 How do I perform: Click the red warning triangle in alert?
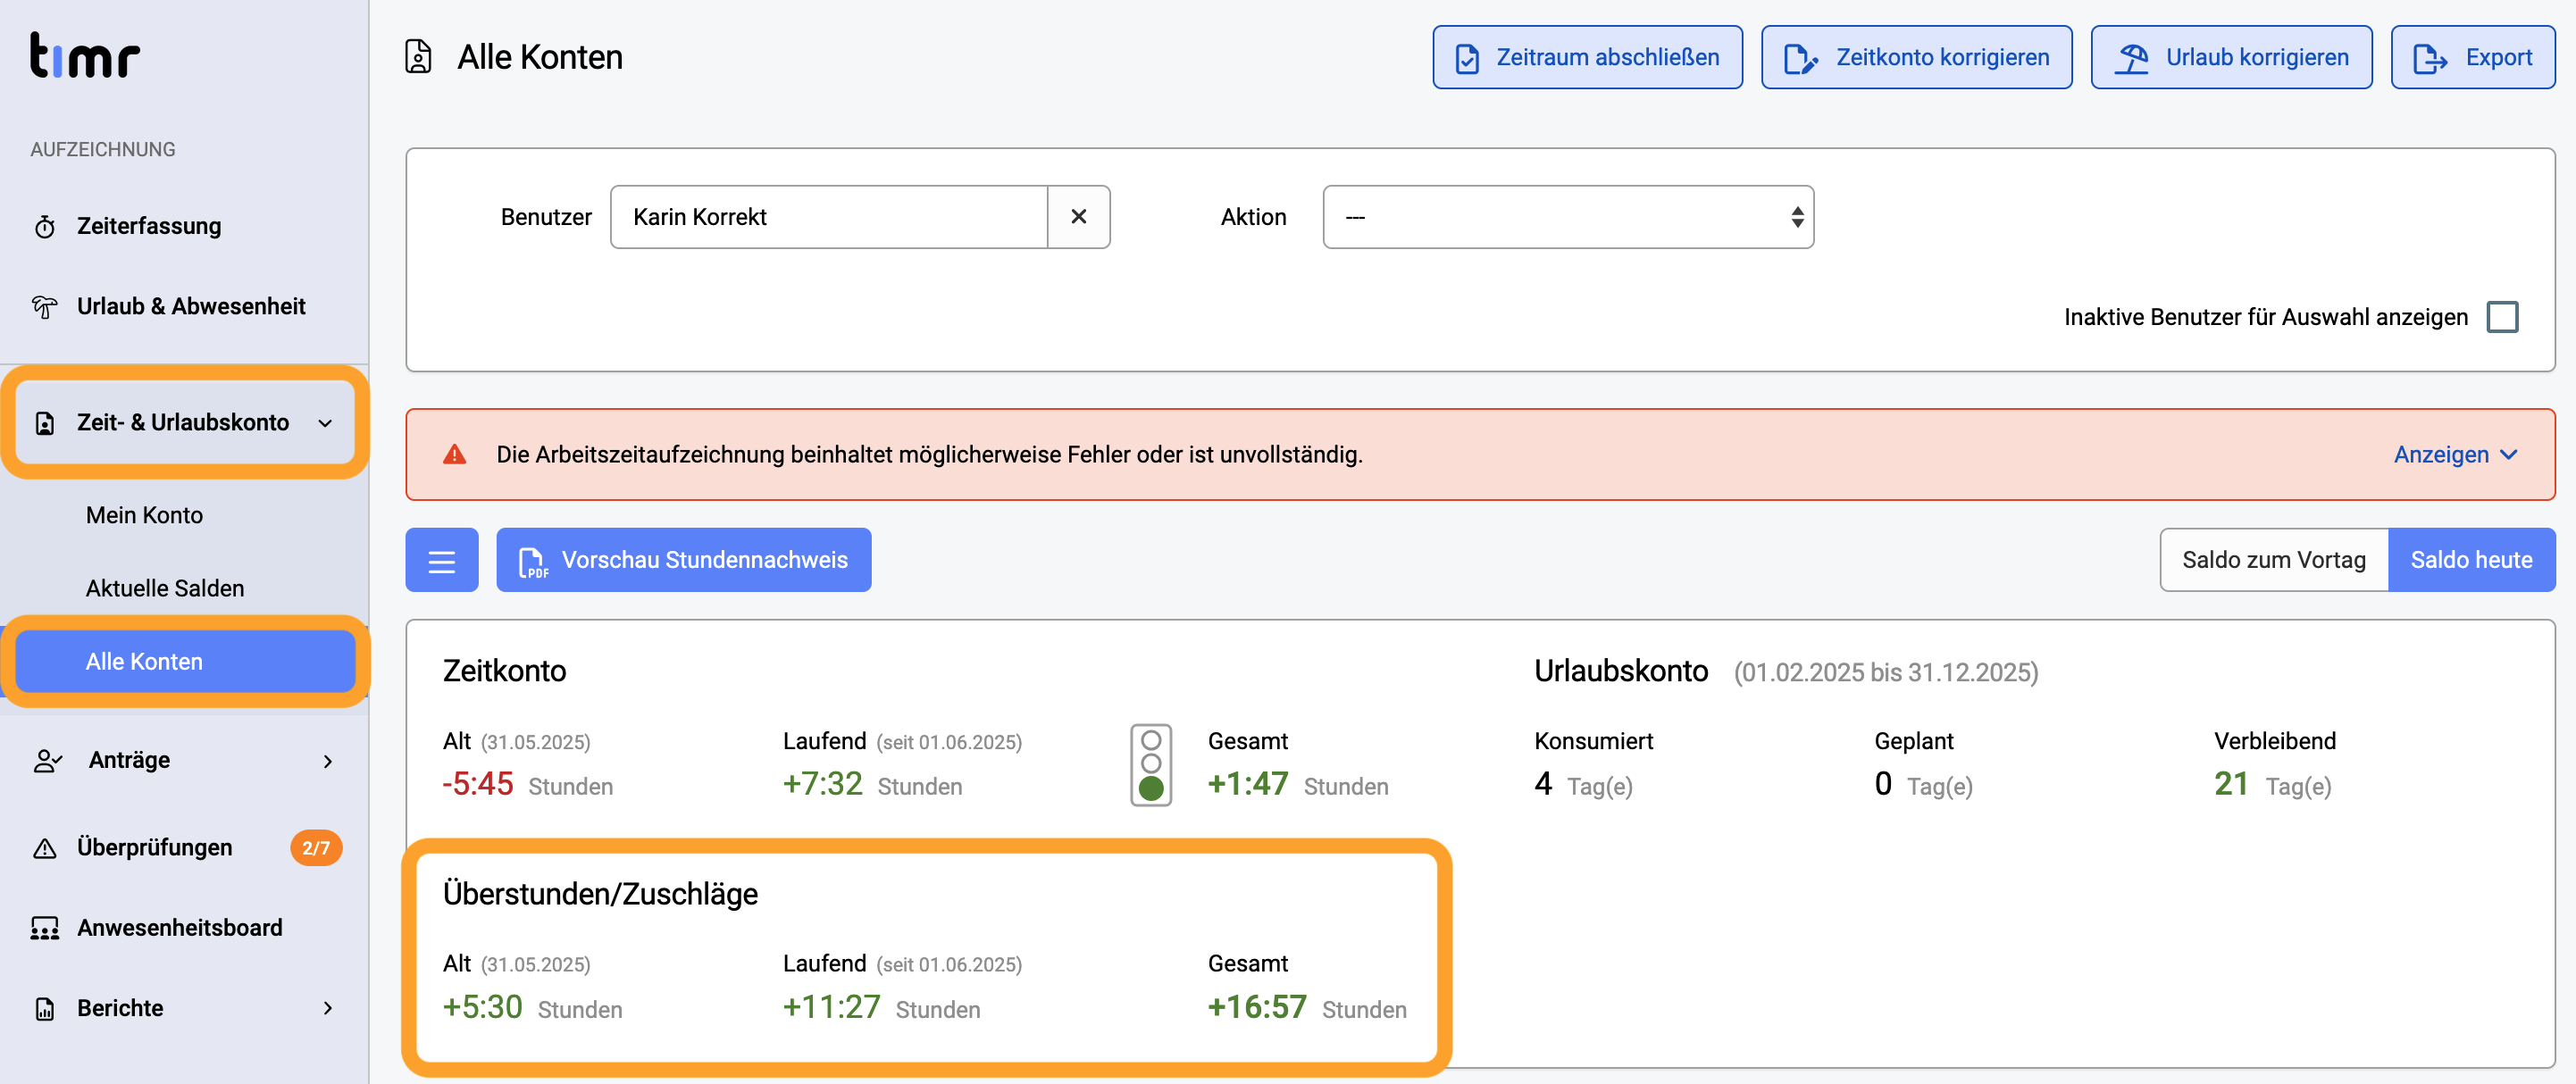[455, 455]
